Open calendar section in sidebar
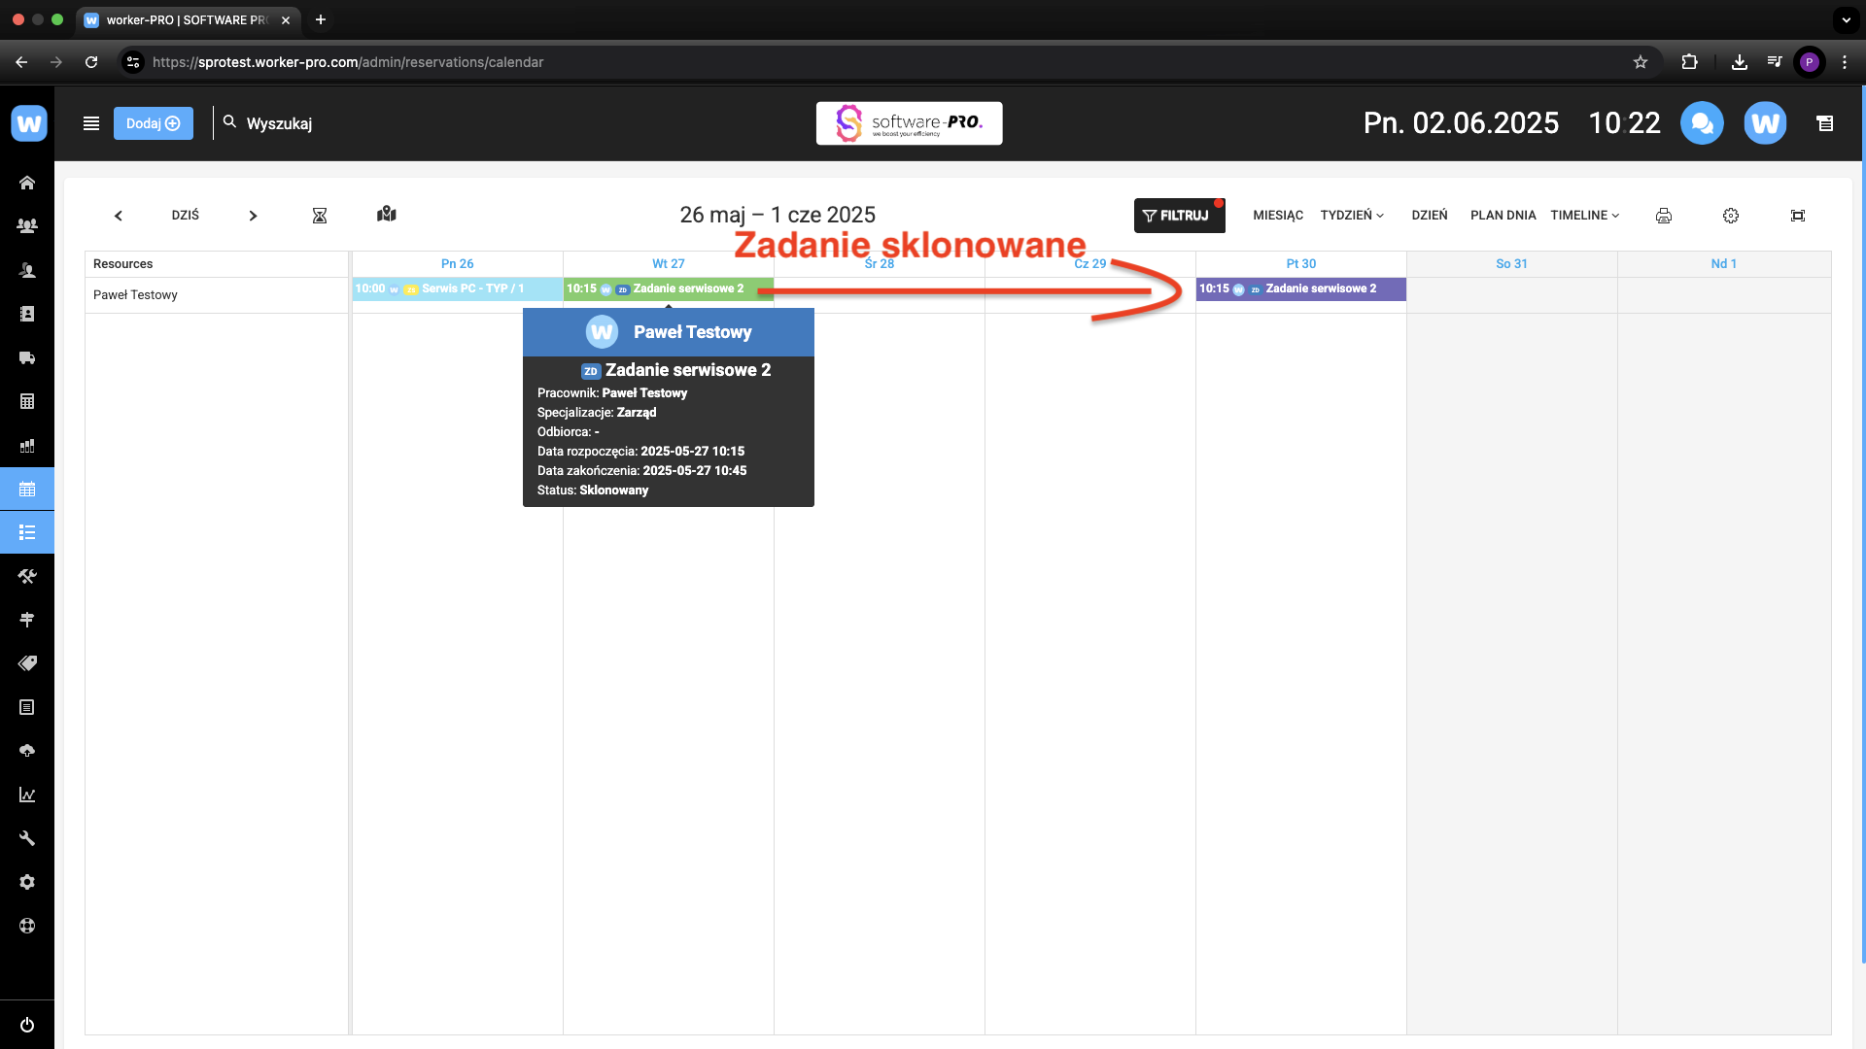 pos(27,490)
